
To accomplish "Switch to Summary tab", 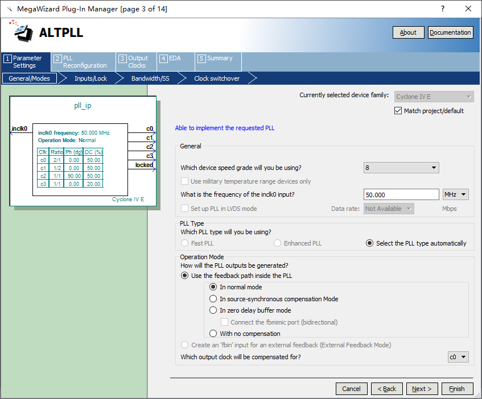I will [x=219, y=62].
